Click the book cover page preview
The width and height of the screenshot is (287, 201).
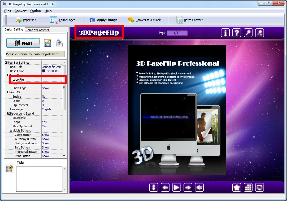pyautogui.click(x=177, y=110)
